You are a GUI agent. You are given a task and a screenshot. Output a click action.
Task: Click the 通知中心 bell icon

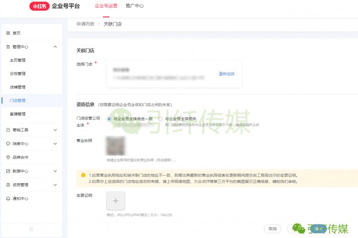pos(8,199)
